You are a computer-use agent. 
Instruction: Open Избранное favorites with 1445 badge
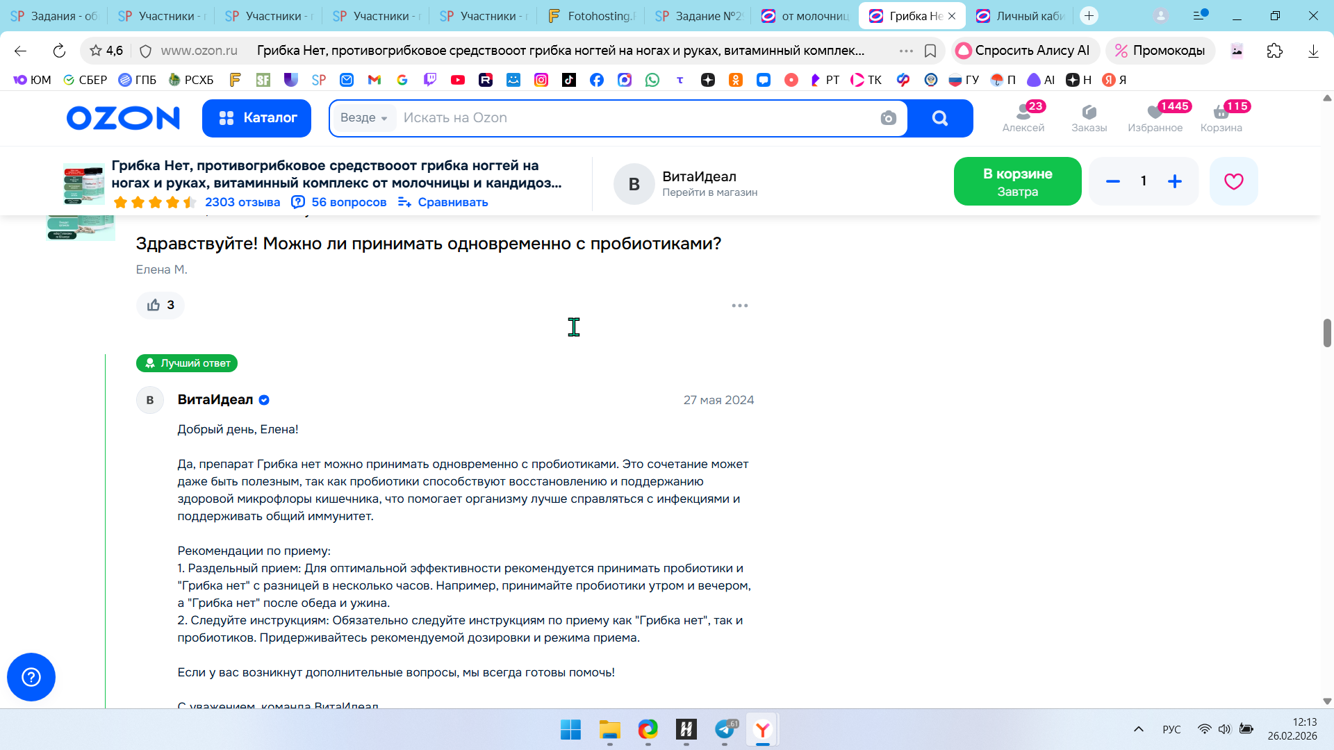coord(1155,118)
